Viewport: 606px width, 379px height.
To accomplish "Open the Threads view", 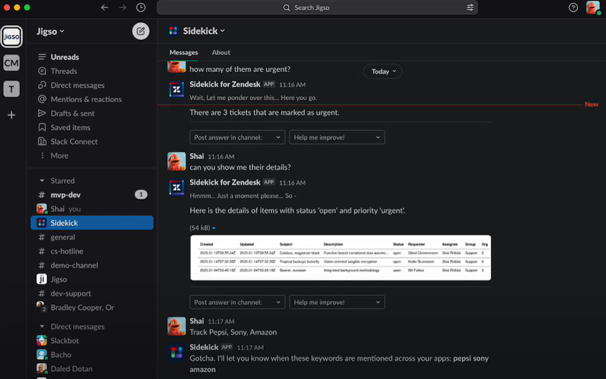I will click(63, 71).
